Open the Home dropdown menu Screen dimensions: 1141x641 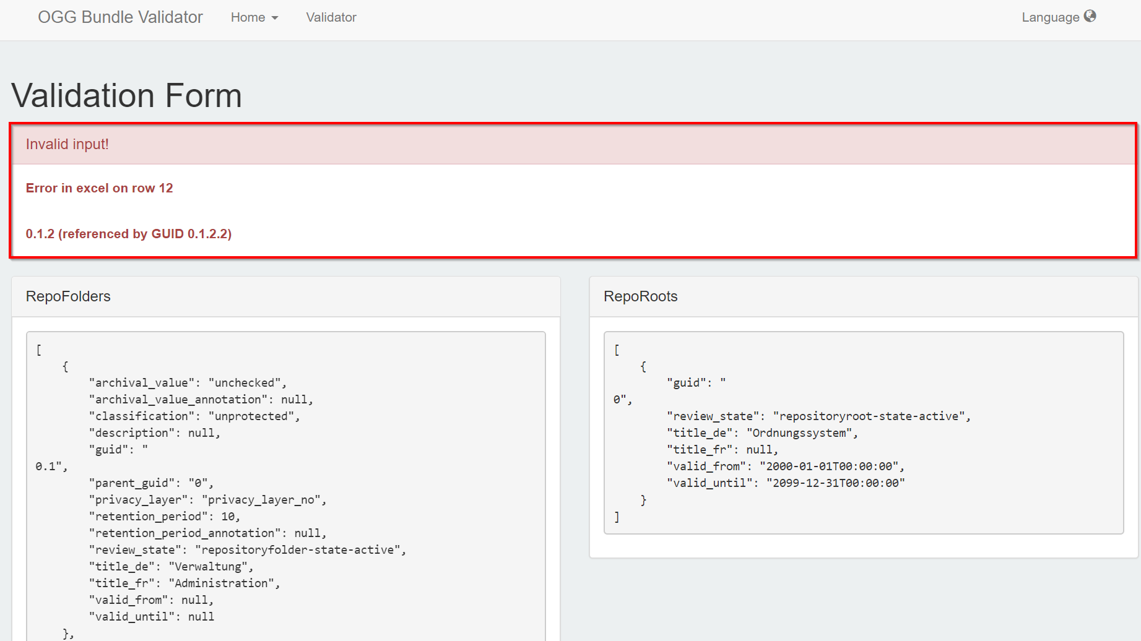tap(254, 17)
